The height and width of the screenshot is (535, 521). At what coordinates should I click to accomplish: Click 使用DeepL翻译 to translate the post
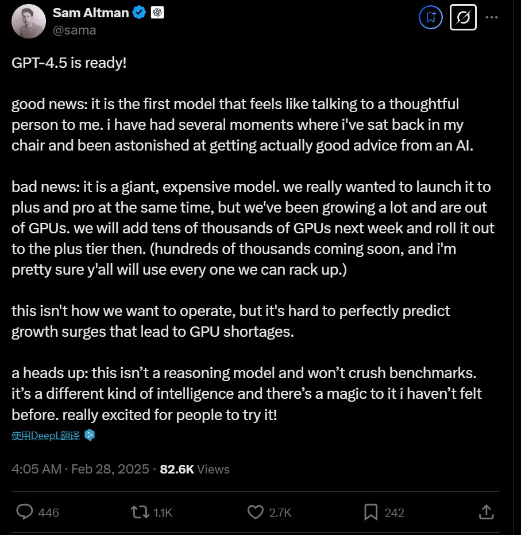[x=45, y=436]
